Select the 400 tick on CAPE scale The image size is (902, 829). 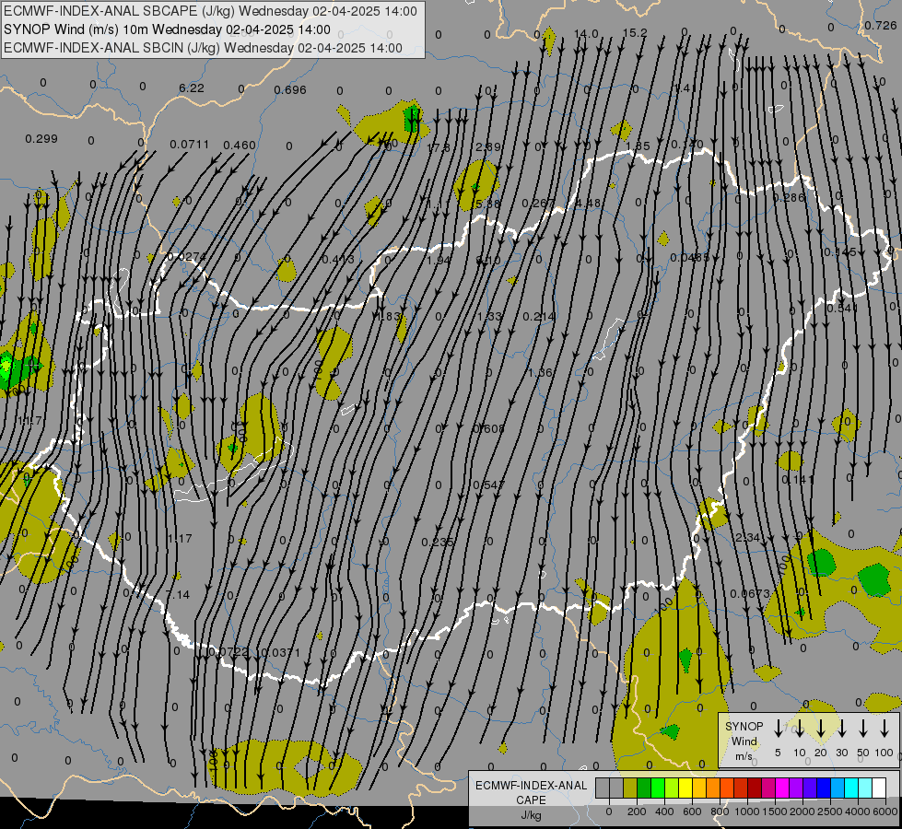coord(664,811)
